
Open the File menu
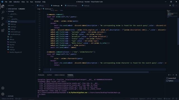(6, 2)
